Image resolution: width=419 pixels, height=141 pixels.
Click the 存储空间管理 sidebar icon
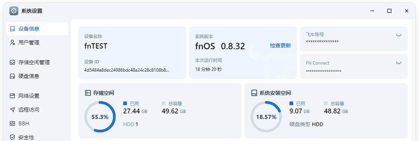(12, 63)
